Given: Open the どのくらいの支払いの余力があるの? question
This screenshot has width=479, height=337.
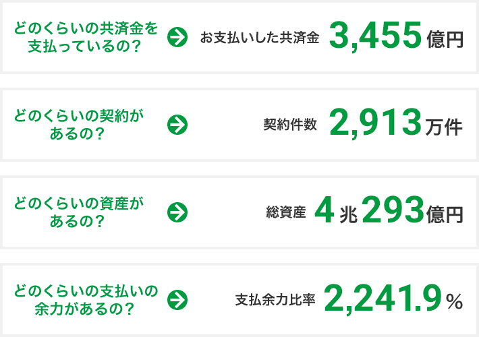Looking at the screenshot, I should pos(84,299).
